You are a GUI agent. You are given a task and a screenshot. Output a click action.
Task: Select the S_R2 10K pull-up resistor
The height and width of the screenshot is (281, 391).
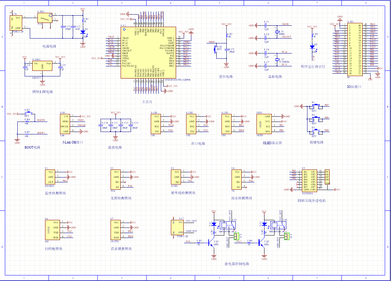(226, 36)
